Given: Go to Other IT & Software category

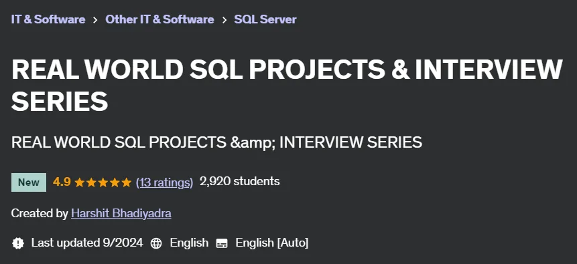Looking at the screenshot, I should pyautogui.click(x=159, y=19).
